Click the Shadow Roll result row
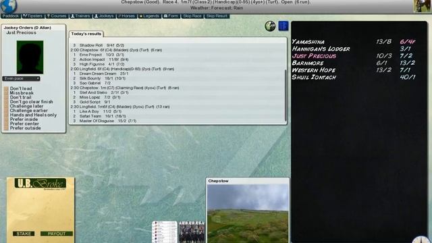The width and height of the screenshot is (432, 243). (x=178, y=45)
